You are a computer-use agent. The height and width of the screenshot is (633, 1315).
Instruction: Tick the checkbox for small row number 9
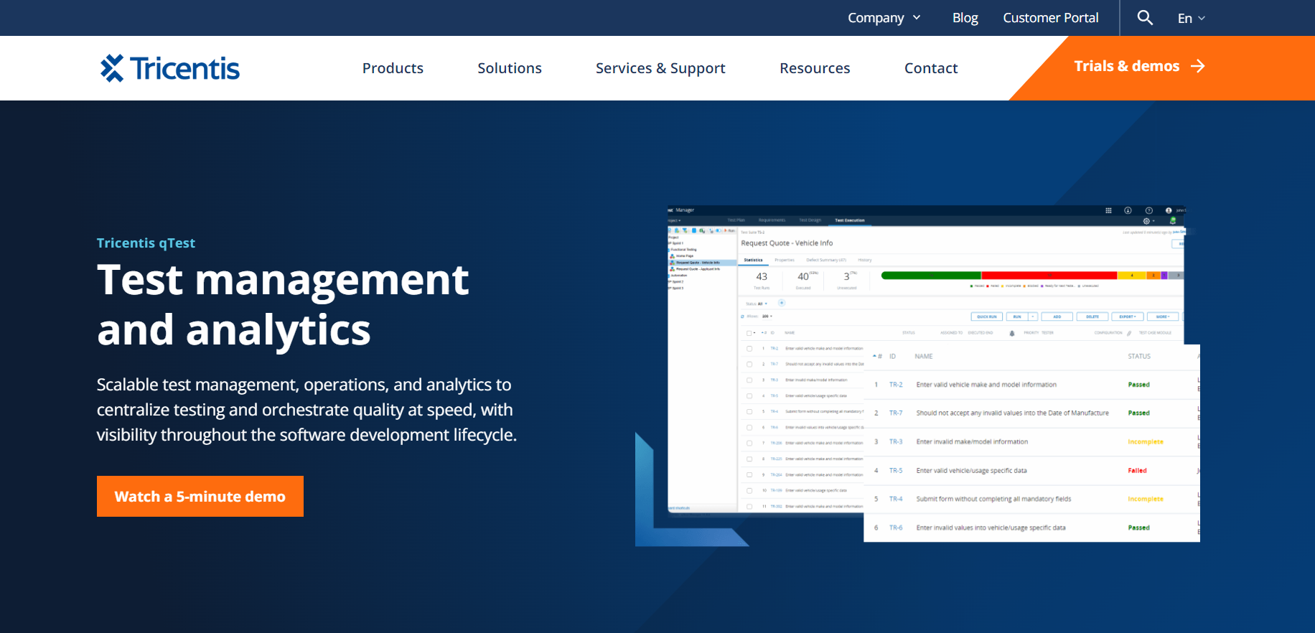(x=749, y=474)
